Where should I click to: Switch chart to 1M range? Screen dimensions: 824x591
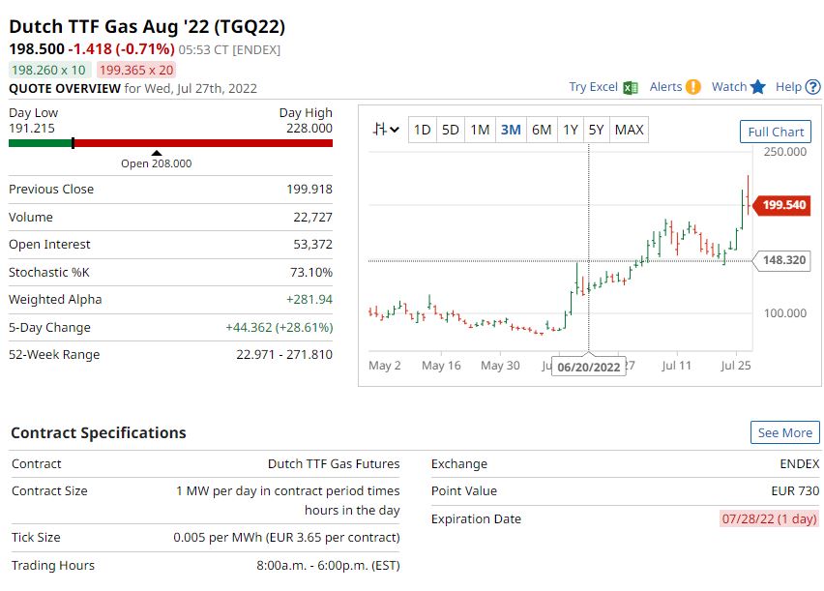(481, 130)
